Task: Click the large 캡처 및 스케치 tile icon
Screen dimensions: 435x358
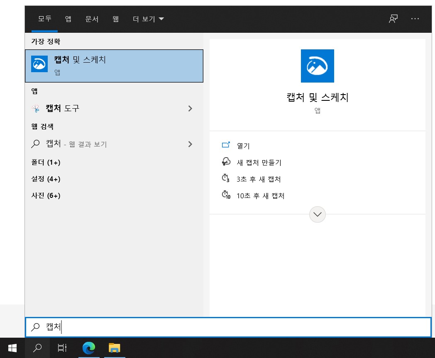Action: pos(318,66)
